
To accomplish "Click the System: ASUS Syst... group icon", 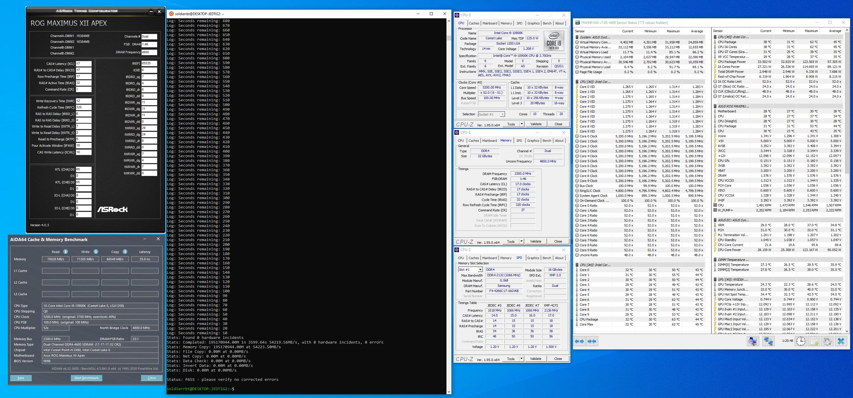I will click(577, 37).
